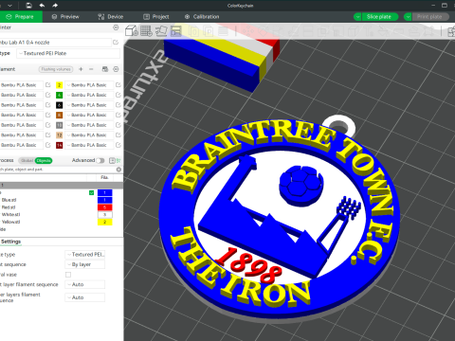Select Red.stl in the object list

pyautogui.click(x=9, y=207)
